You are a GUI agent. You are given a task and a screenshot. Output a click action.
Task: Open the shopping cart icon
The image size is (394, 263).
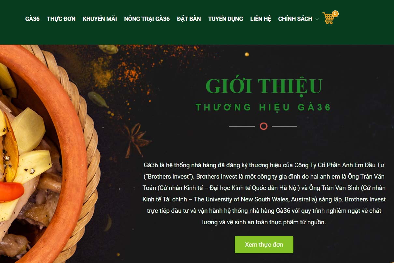(x=328, y=19)
